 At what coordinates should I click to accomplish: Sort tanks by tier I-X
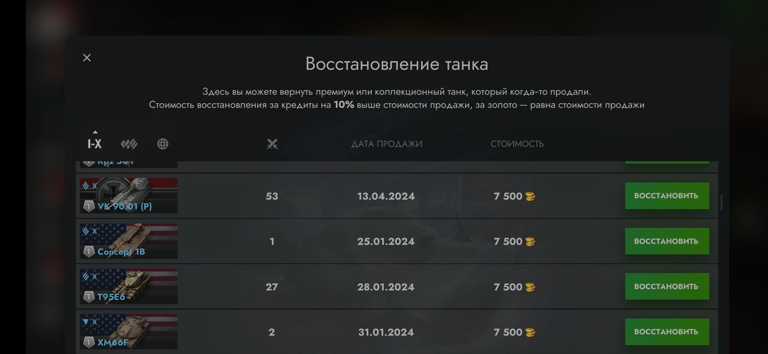point(95,144)
